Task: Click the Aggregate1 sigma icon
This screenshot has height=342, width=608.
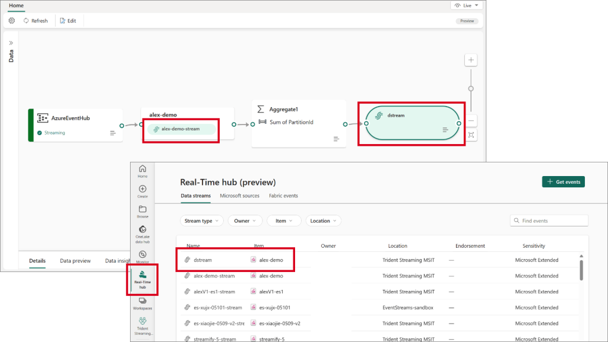Action: tap(261, 110)
